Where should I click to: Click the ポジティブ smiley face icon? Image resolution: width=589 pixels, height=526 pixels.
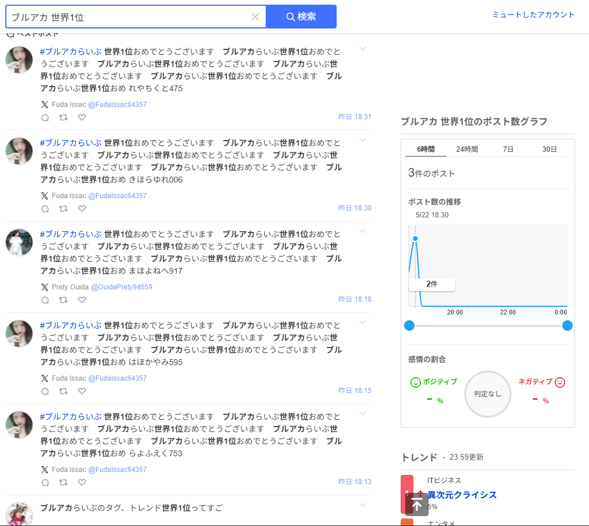tap(416, 382)
